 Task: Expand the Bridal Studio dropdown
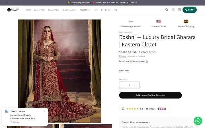tap(70, 10)
